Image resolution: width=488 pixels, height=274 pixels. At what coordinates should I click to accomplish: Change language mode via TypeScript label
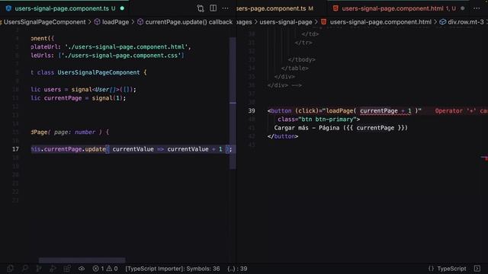pyautogui.click(x=451, y=269)
